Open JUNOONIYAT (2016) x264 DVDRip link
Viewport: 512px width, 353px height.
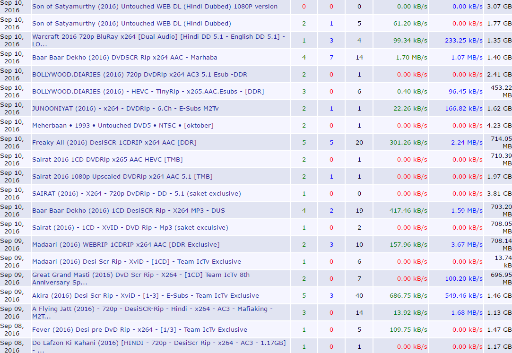(x=125, y=108)
